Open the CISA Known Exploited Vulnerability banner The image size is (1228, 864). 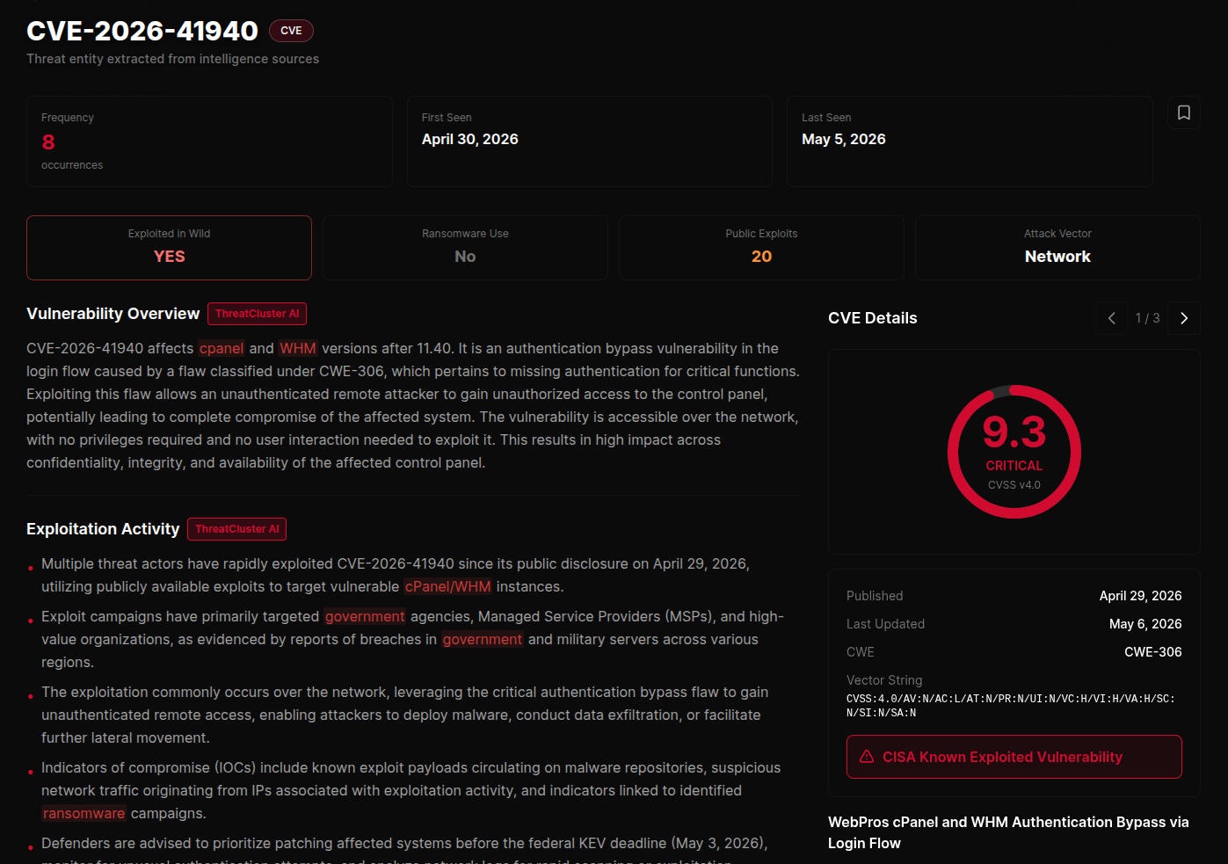pyautogui.click(x=1014, y=757)
